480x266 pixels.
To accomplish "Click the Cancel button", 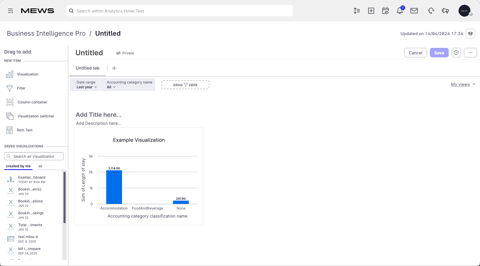I will pyautogui.click(x=416, y=53).
